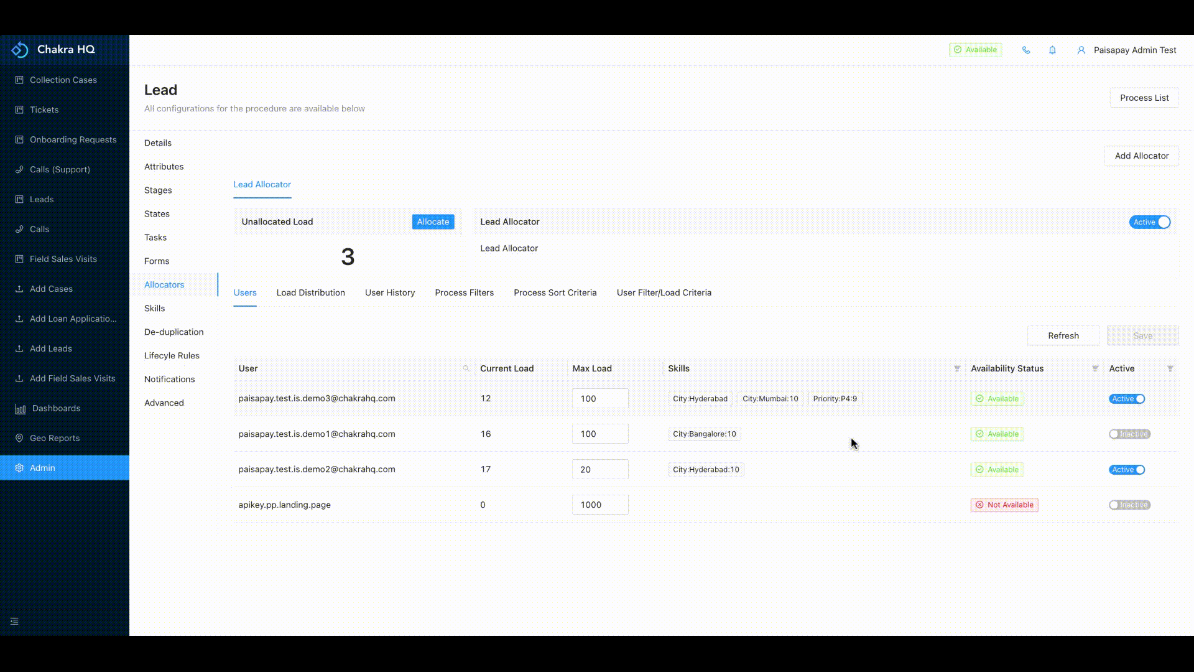Toggle the Lead Allocator Active switch
1194x672 pixels.
[1149, 222]
